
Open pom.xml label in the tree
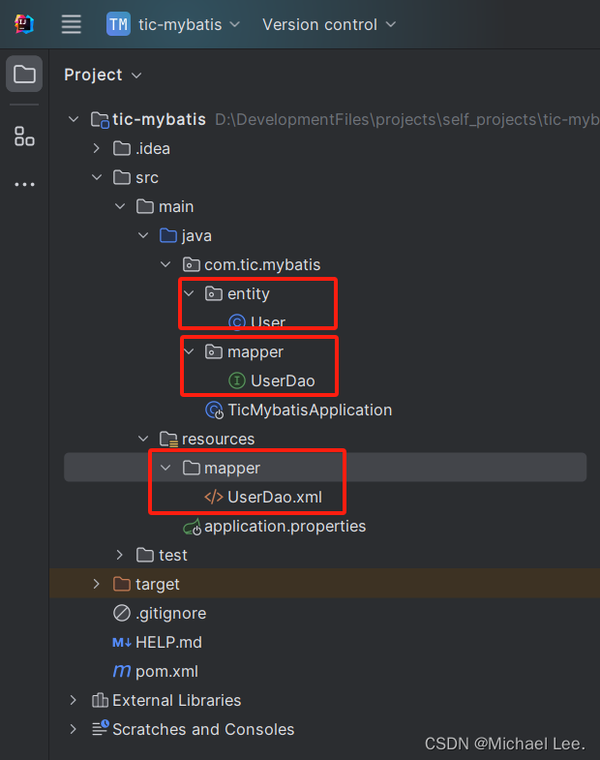166,672
